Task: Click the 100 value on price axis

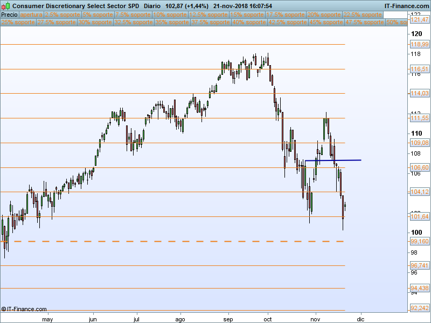Action: pos(416,233)
